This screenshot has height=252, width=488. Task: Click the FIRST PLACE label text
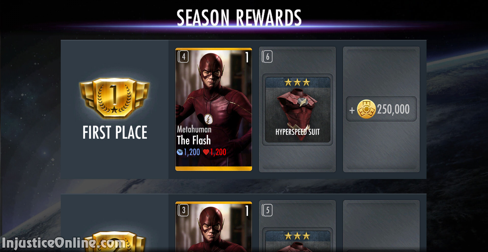115,132
